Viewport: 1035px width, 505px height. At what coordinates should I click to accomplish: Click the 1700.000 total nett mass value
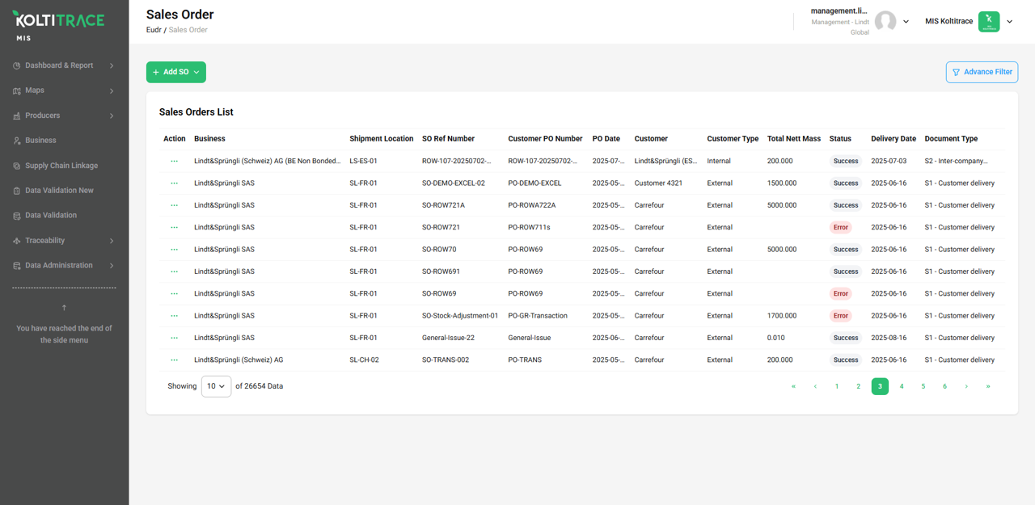(x=782, y=316)
